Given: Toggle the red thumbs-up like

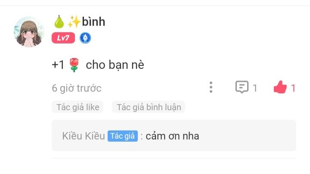Looking at the screenshot, I should [280, 88].
